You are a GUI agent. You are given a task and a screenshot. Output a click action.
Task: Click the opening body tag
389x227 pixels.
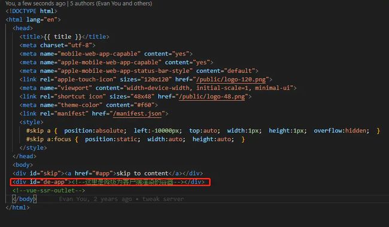click(23, 165)
